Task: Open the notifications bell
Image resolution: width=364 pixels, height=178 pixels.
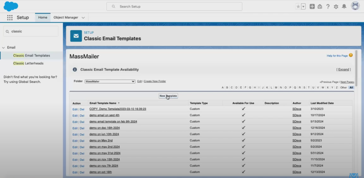Action: [x=344, y=6]
